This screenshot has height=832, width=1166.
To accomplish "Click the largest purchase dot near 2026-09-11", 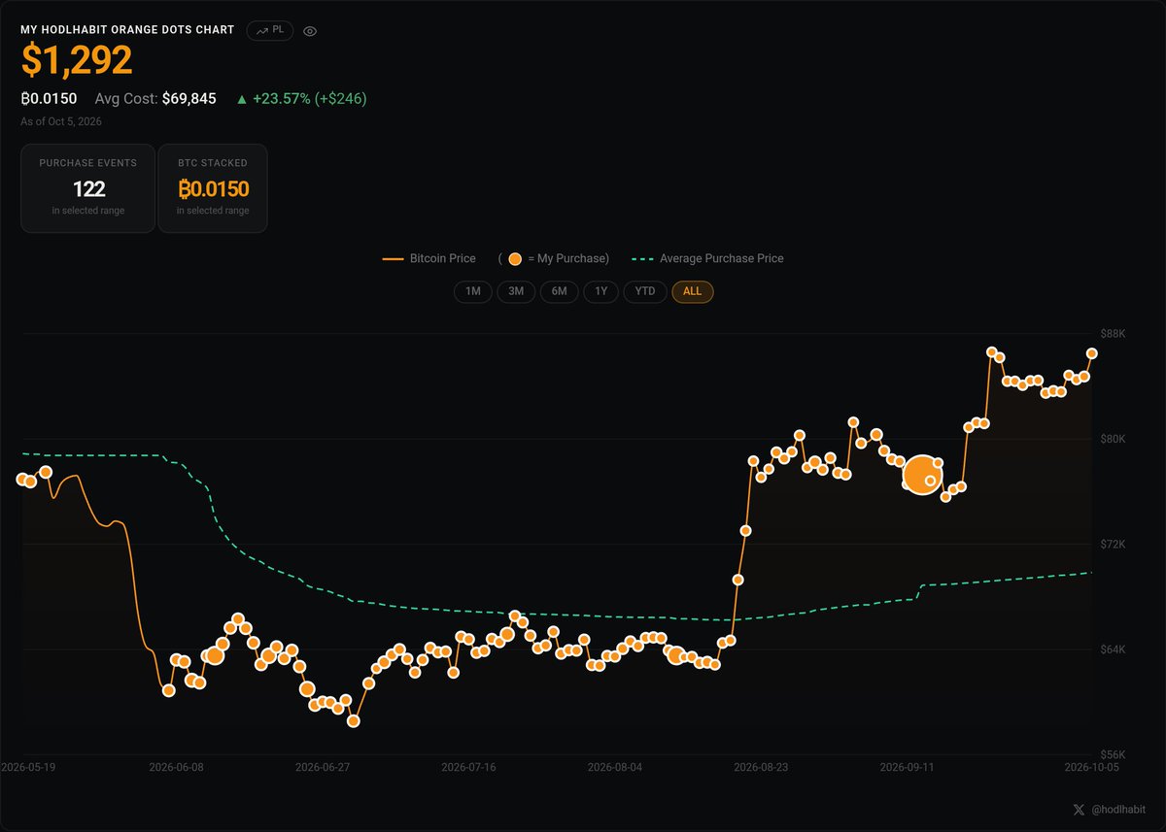I will (x=920, y=474).
